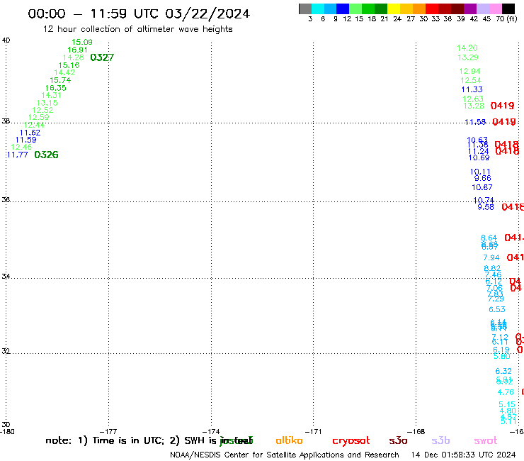Select the light blue value '8.64'
524x461 pixels.
coord(489,238)
